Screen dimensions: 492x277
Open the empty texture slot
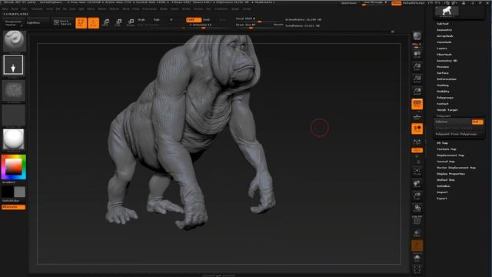pyautogui.click(x=14, y=115)
